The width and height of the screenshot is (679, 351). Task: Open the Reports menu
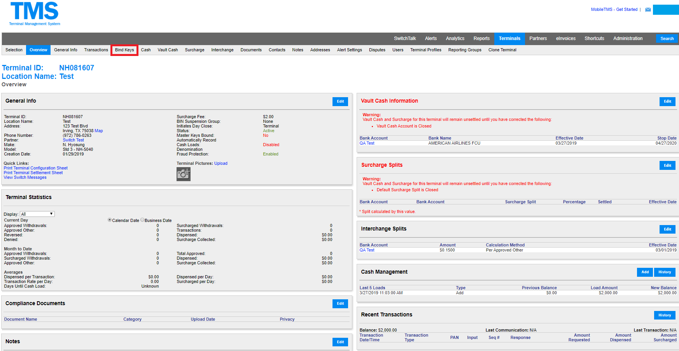click(x=481, y=38)
